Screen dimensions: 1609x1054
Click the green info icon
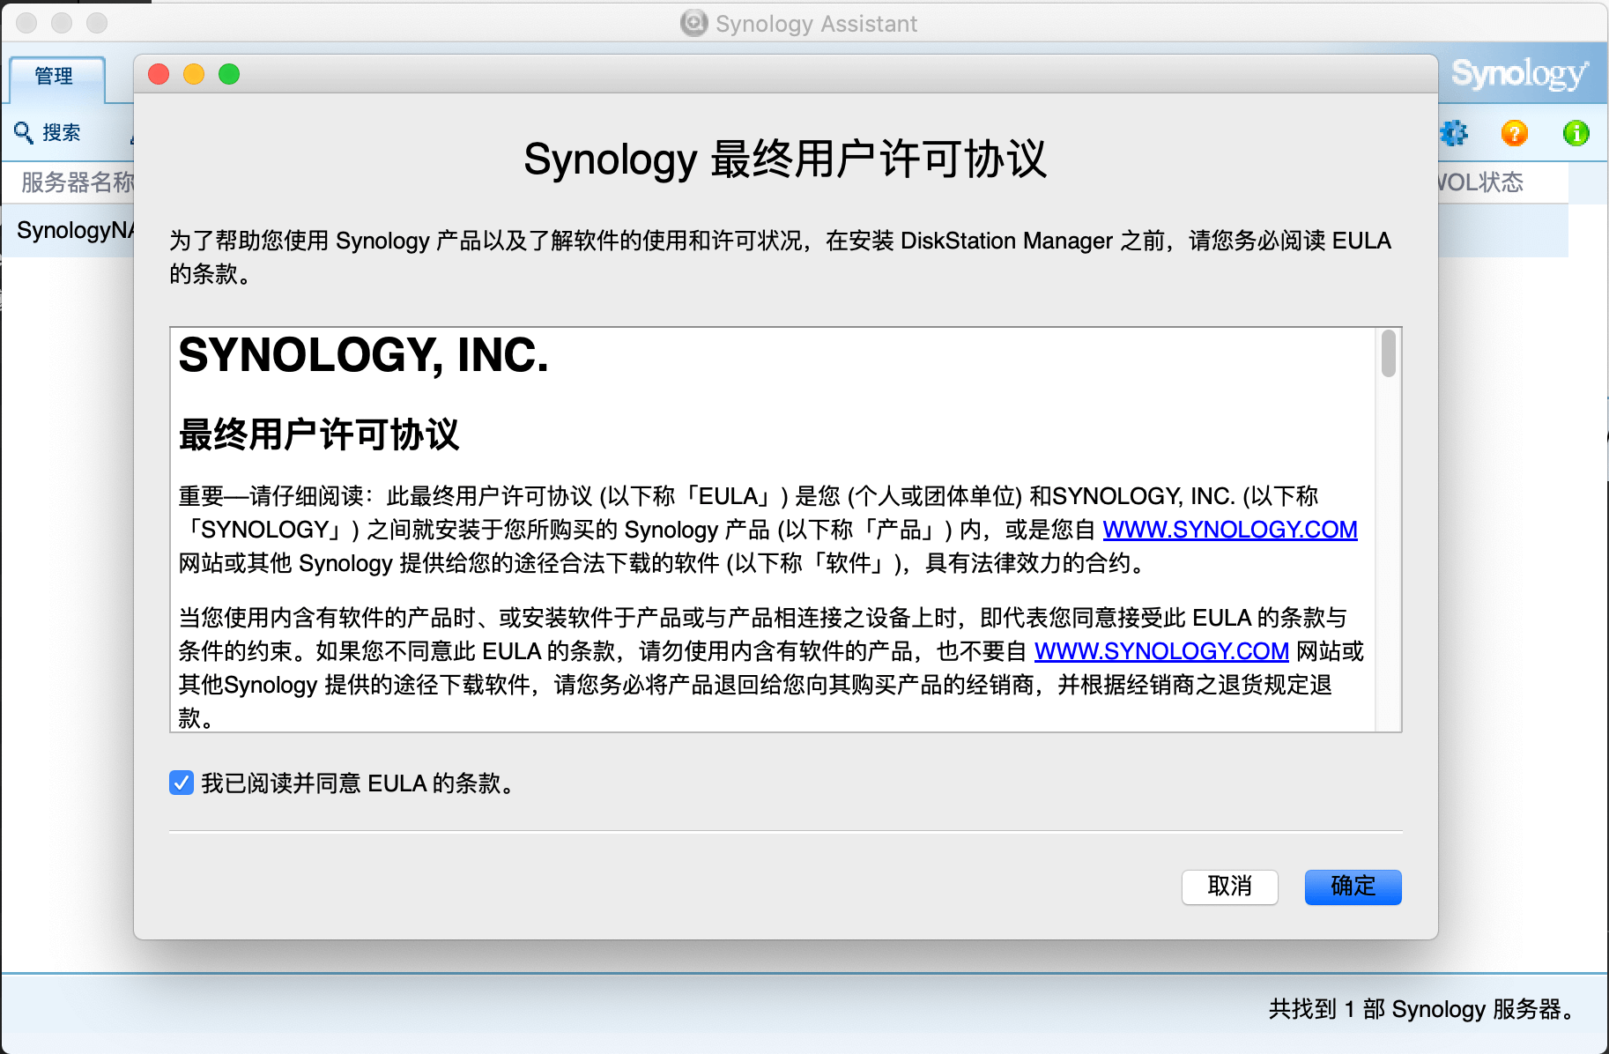(1576, 133)
